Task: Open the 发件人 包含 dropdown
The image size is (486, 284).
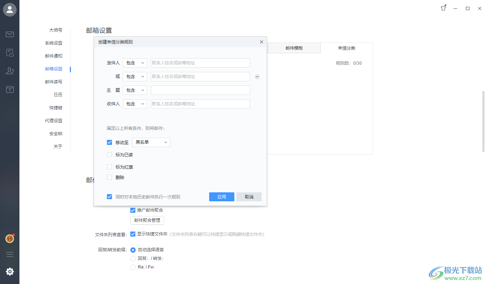Action: point(135,63)
